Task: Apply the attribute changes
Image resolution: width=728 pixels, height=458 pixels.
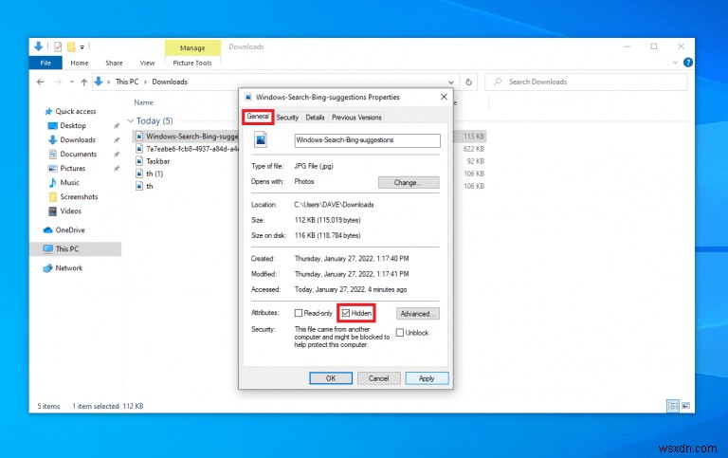Action: [427, 378]
